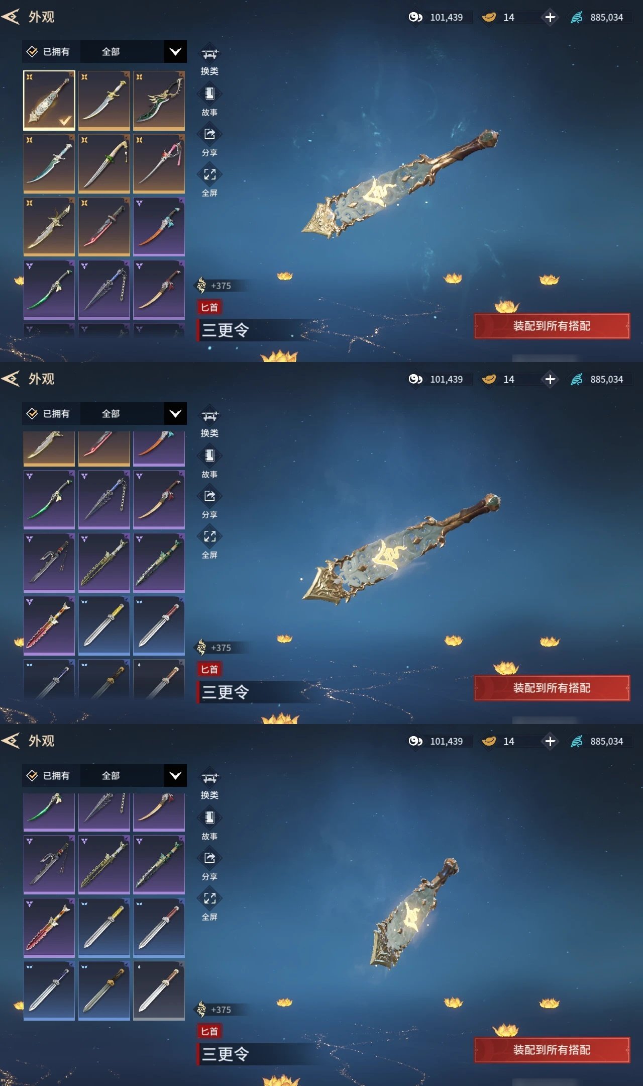Select the 匕首 category tag in the top screen
The height and width of the screenshot is (1086, 643).
pyautogui.click(x=209, y=307)
